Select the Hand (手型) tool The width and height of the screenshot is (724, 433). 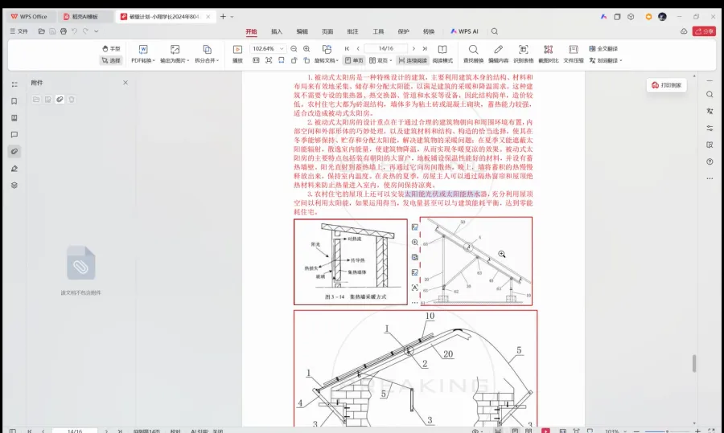111,48
